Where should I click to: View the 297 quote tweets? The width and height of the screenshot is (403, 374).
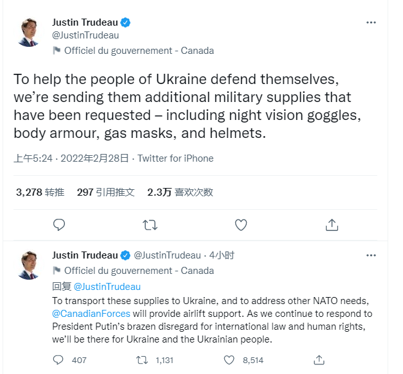coord(105,192)
